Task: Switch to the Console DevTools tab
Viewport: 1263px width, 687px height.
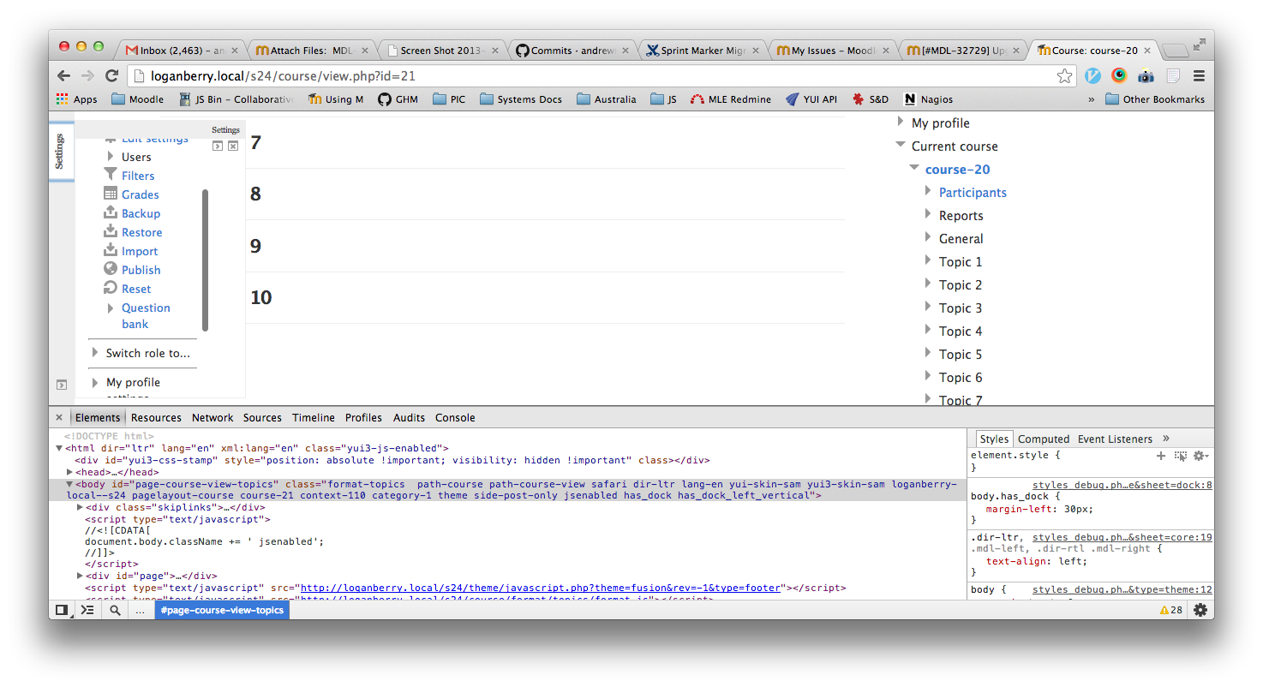Action: [455, 417]
